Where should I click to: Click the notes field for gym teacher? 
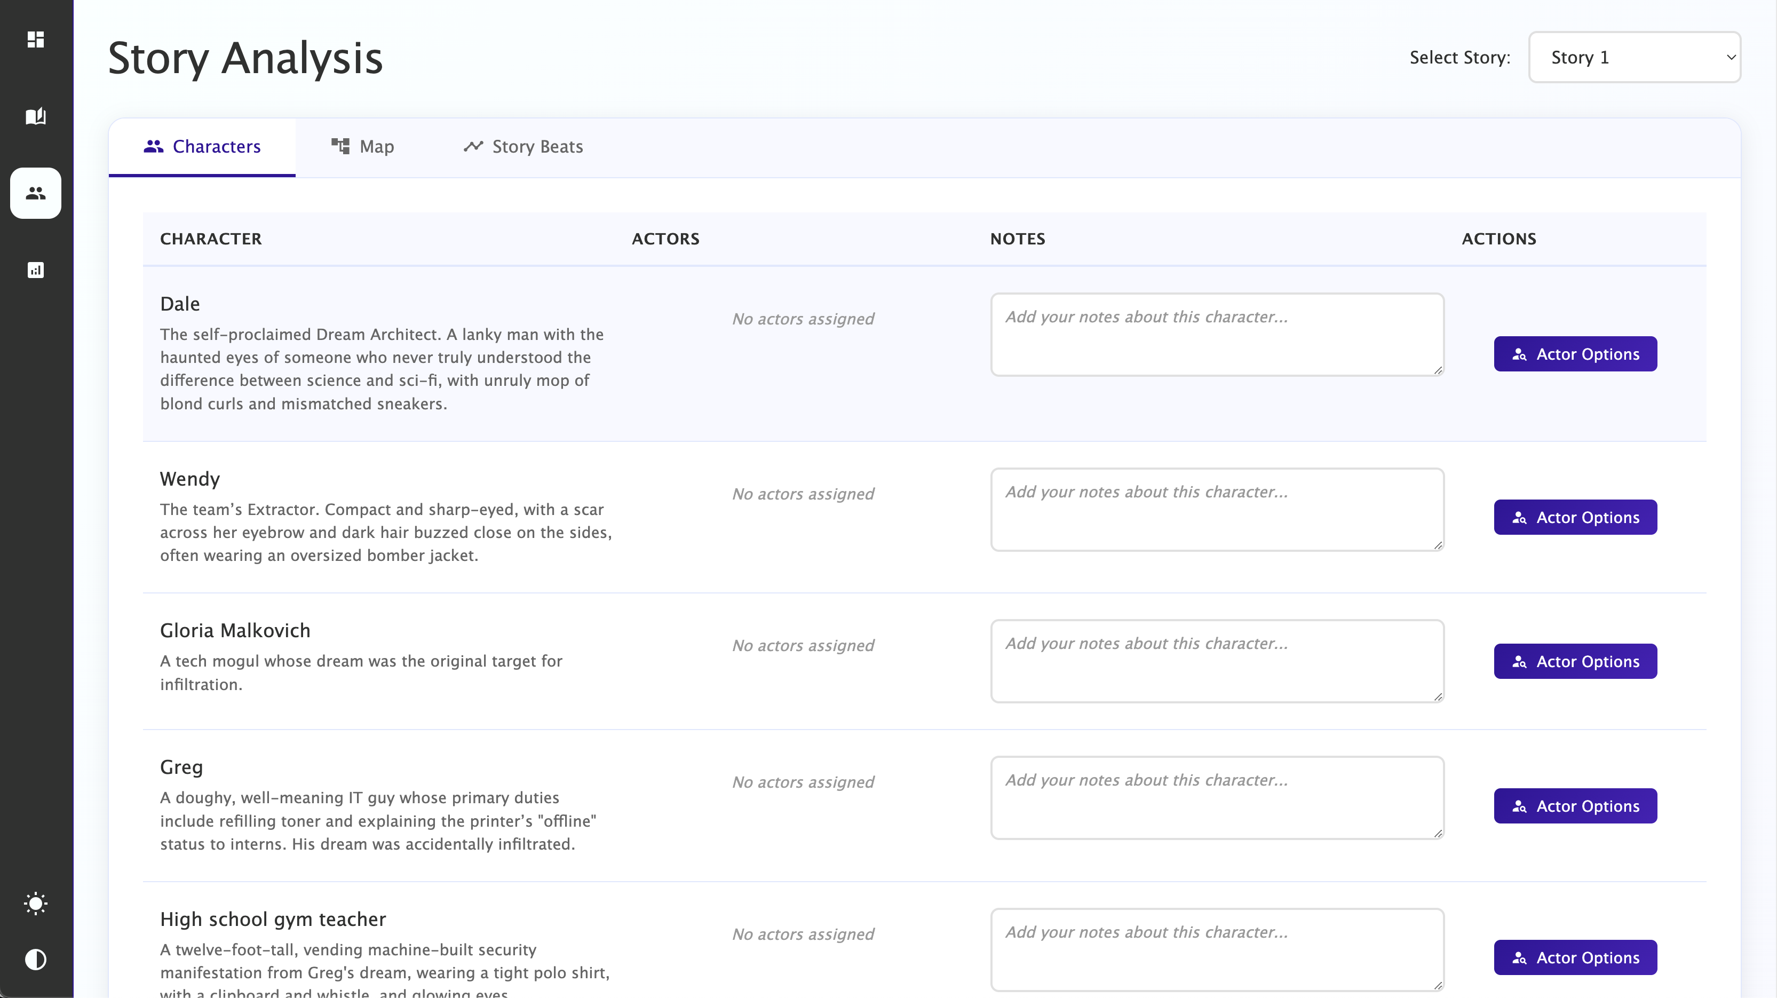(1217, 950)
